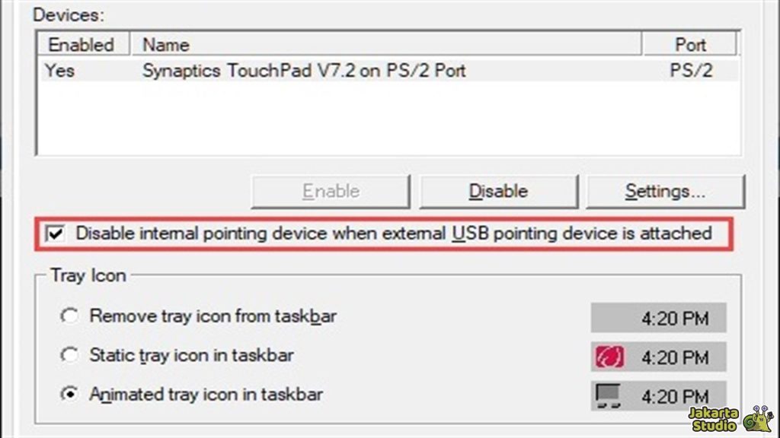Select the Synaptics TouchPad V7.2 device row
The image size is (780, 438).
click(305, 70)
